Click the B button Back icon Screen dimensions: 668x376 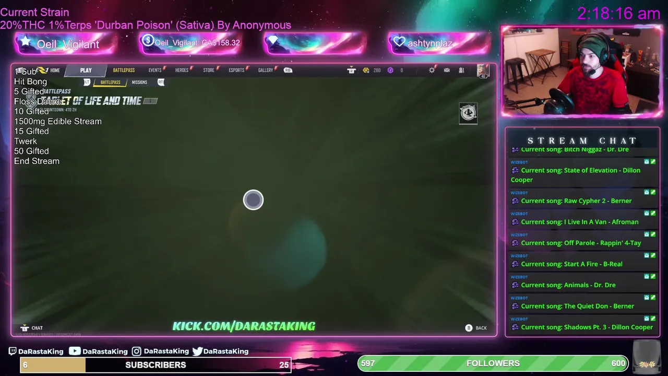pyautogui.click(x=469, y=328)
